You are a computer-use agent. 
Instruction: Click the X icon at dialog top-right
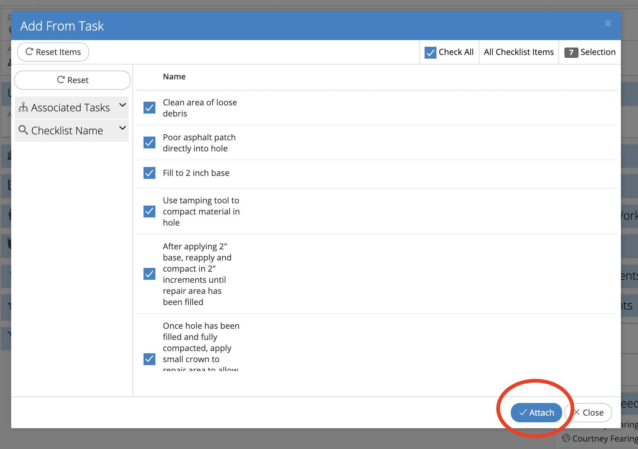pos(608,23)
